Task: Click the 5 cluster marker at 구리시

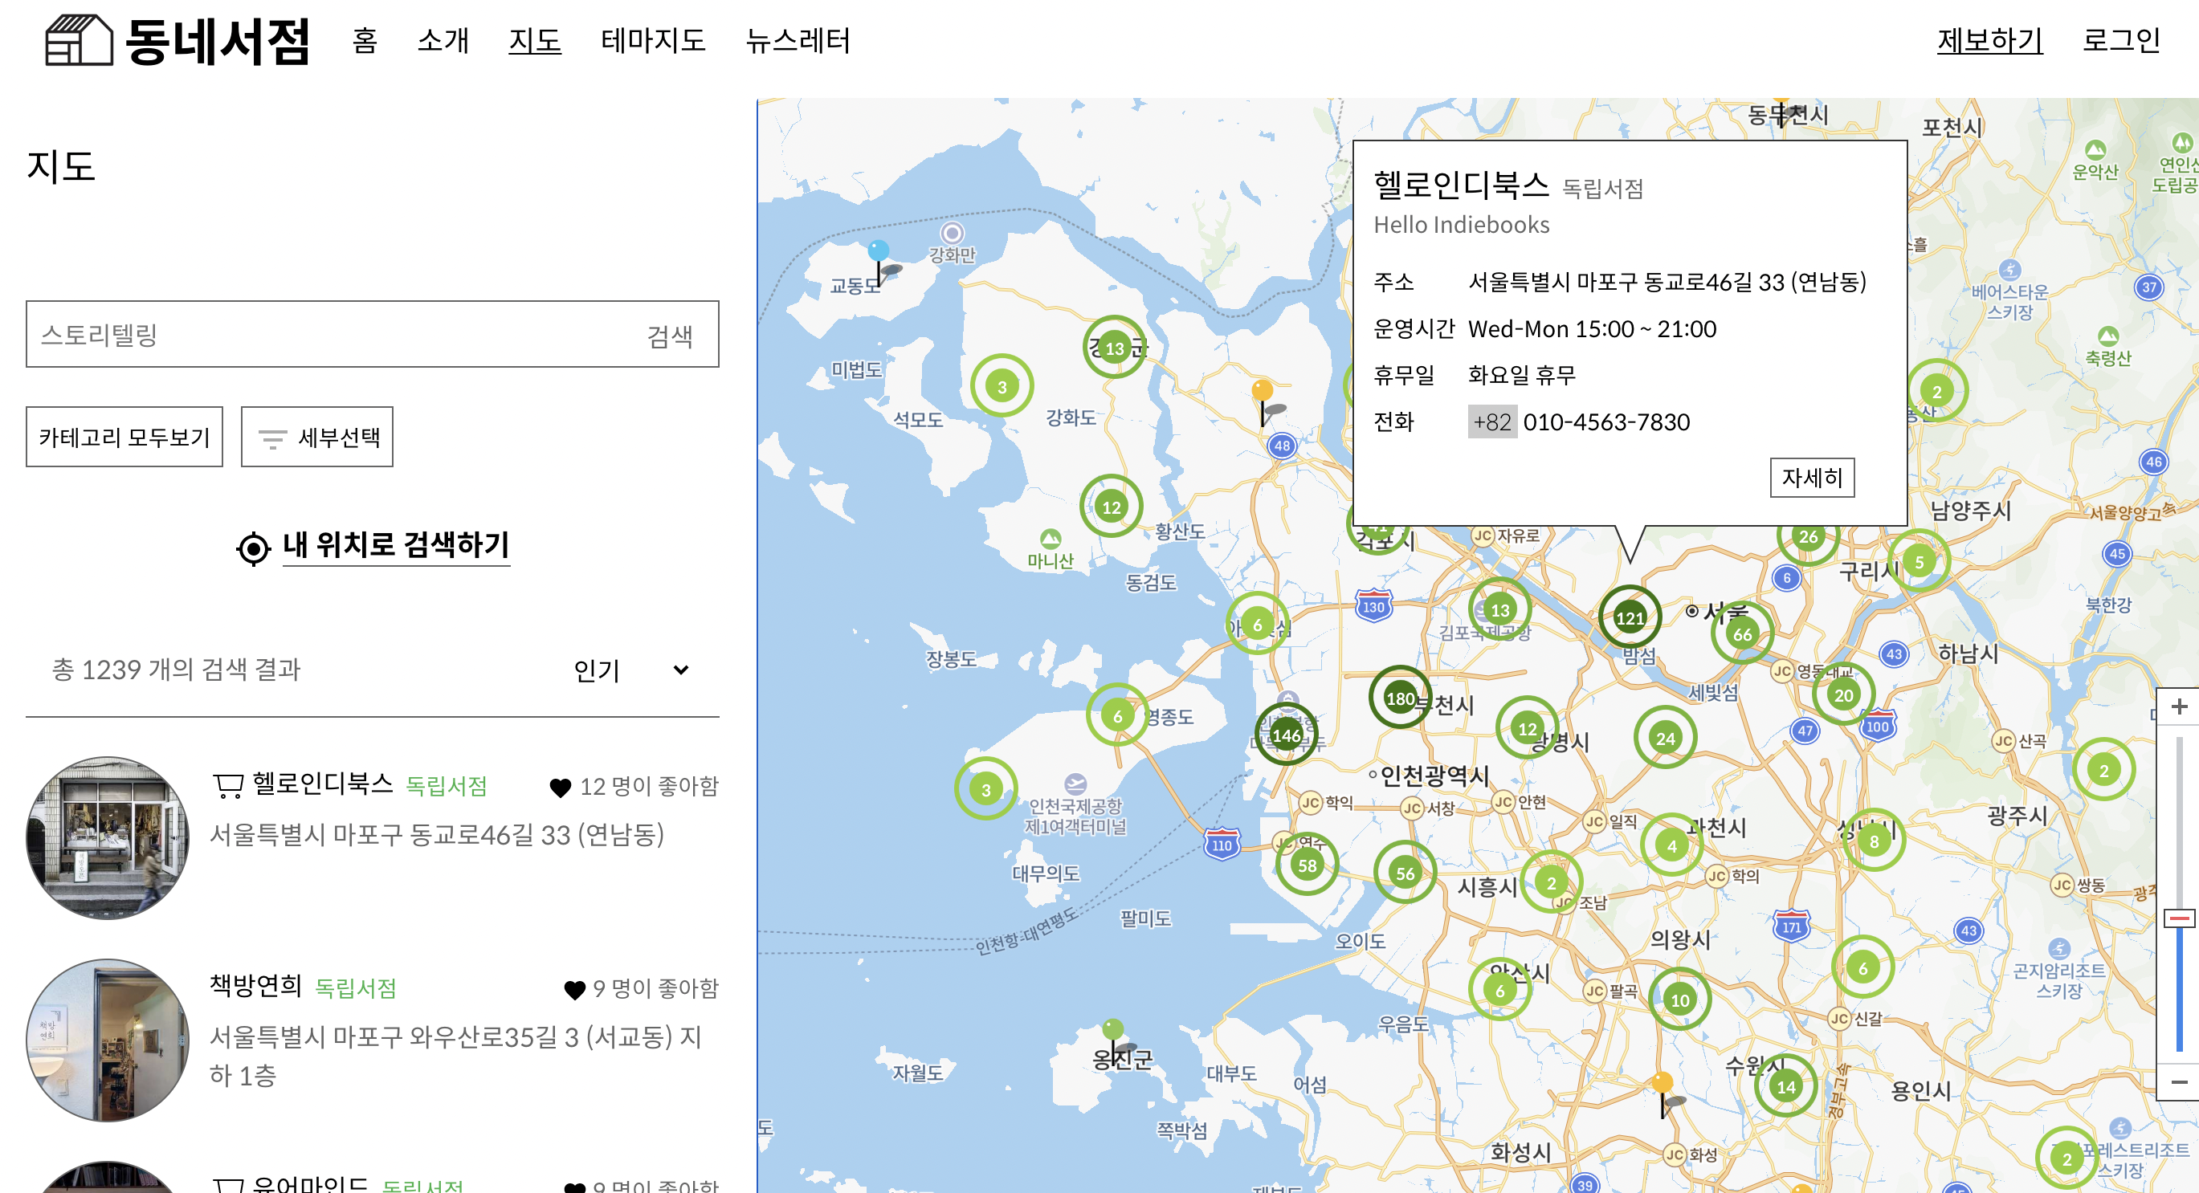Action: point(1919,560)
